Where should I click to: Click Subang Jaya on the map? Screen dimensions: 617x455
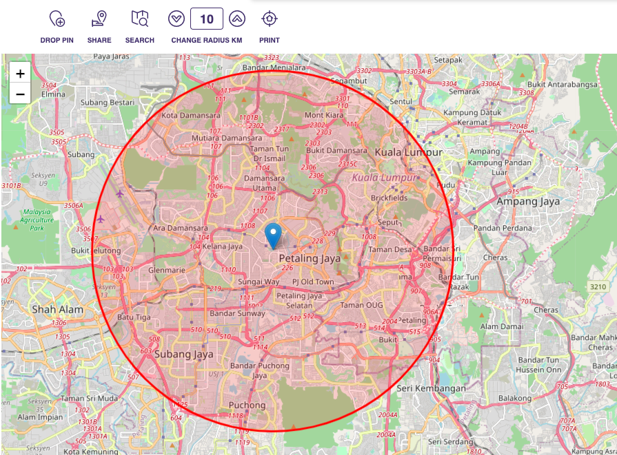click(184, 354)
